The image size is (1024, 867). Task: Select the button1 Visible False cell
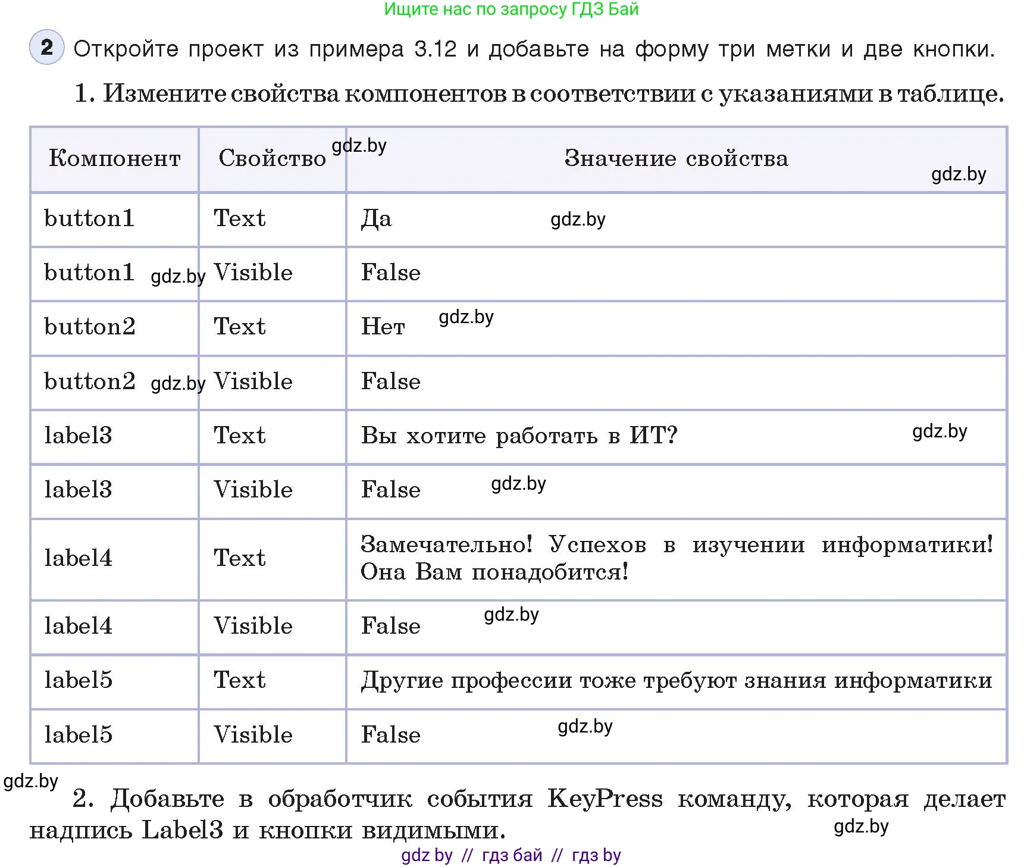click(x=390, y=273)
